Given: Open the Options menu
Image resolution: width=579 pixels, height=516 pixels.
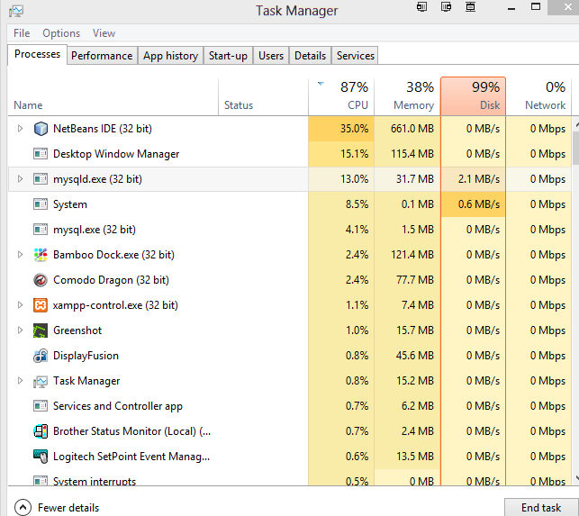Looking at the screenshot, I should pyautogui.click(x=61, y=33).
